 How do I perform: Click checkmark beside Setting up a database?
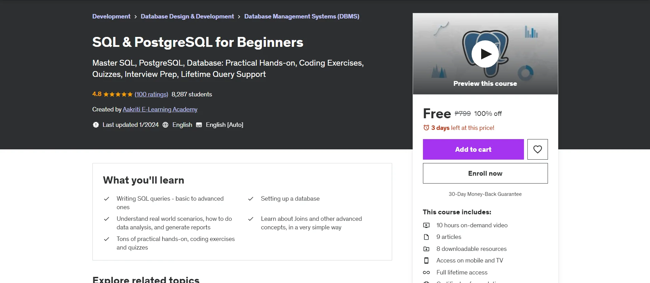251,199
